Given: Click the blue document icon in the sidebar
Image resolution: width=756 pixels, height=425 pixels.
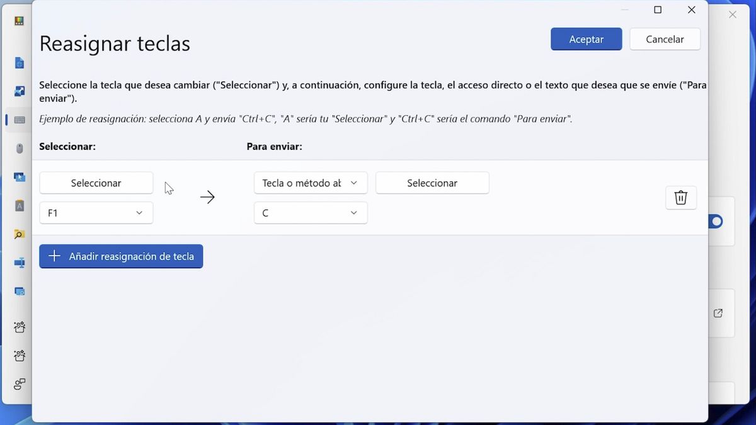Looking at the screenshot, I should [19, 63].
